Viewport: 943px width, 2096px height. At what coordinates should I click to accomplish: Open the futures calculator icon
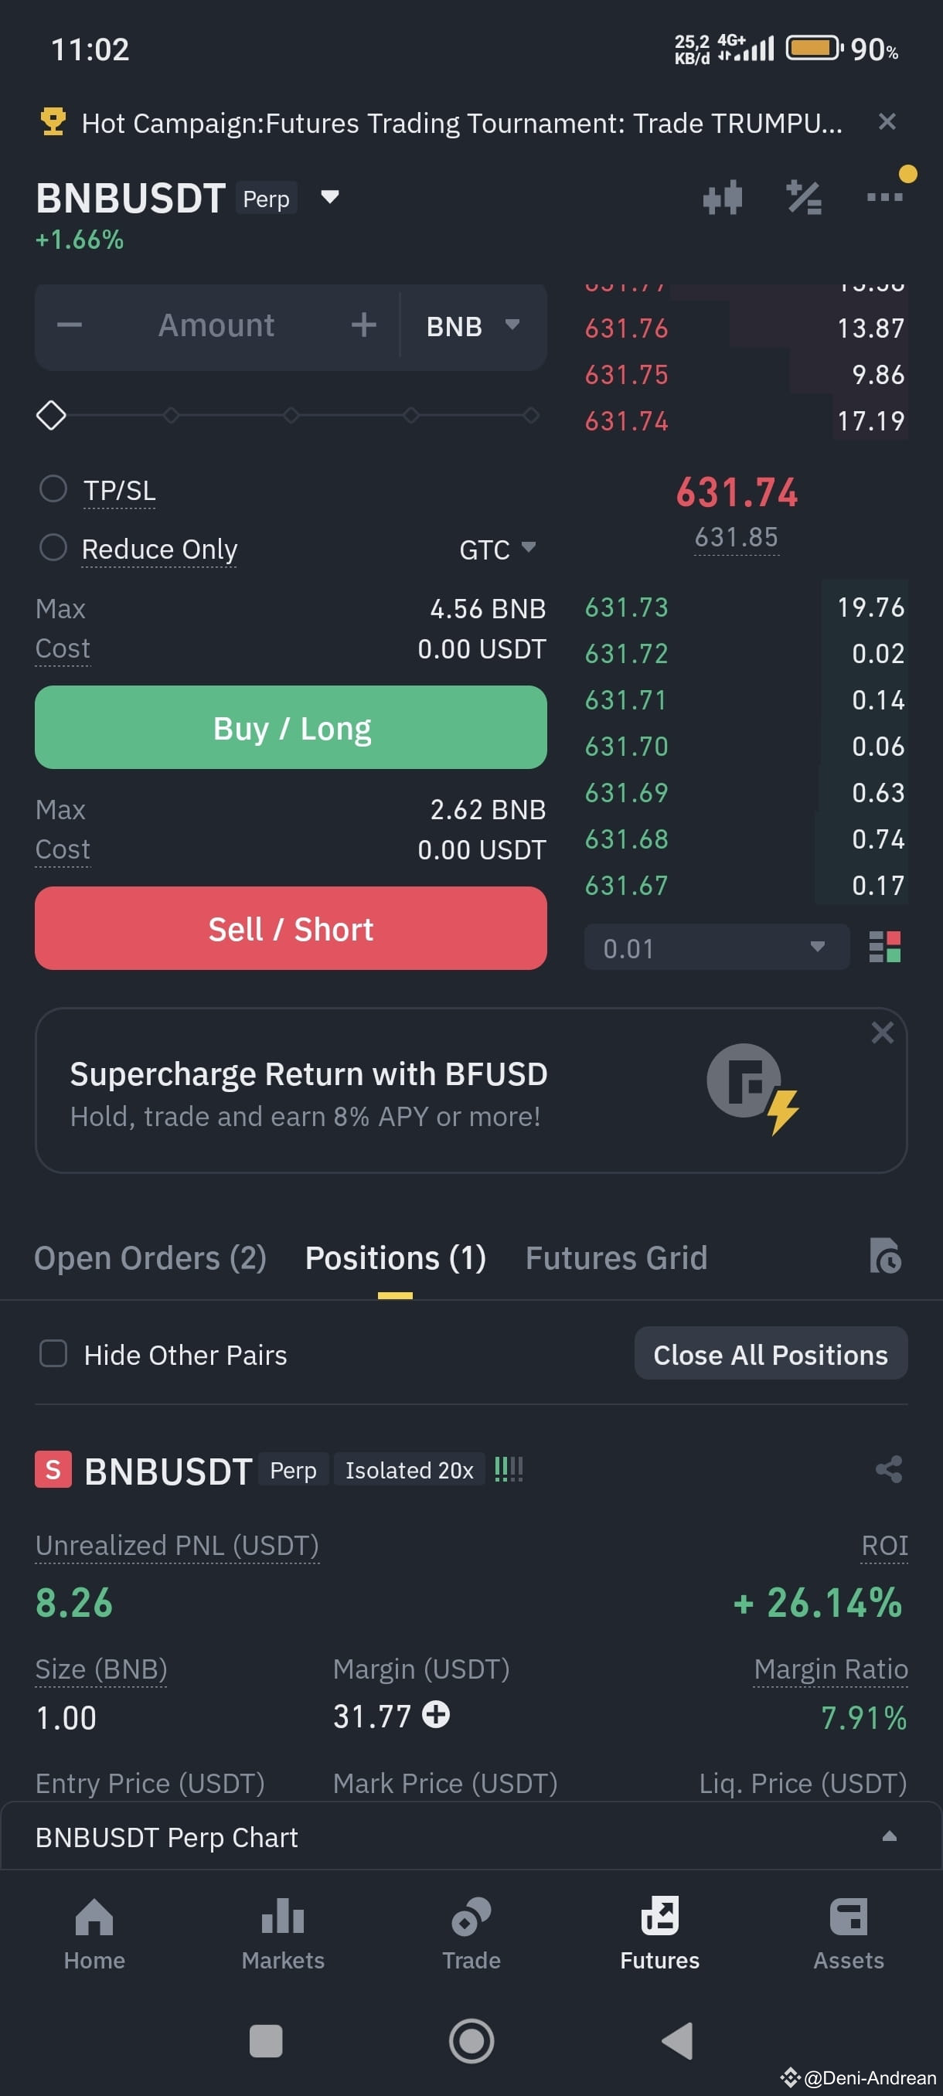point(804,198)
